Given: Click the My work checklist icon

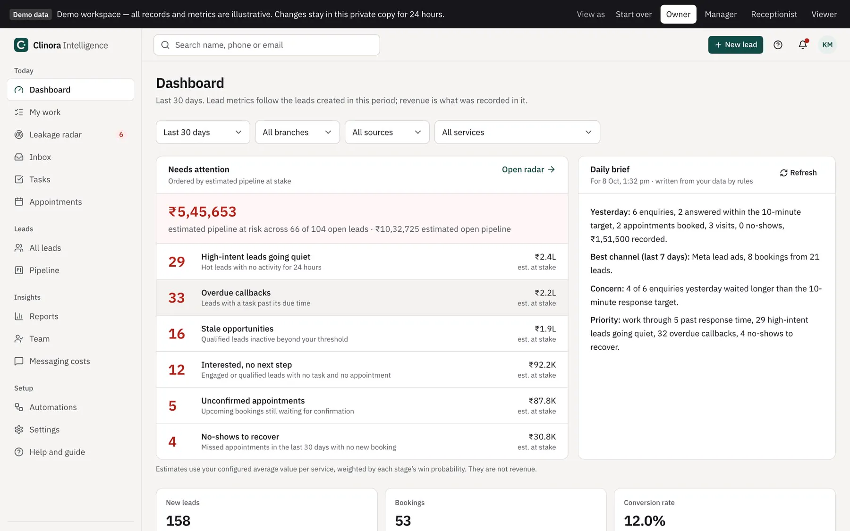Looking at the screenshot, I should click(x=19, y=112).
